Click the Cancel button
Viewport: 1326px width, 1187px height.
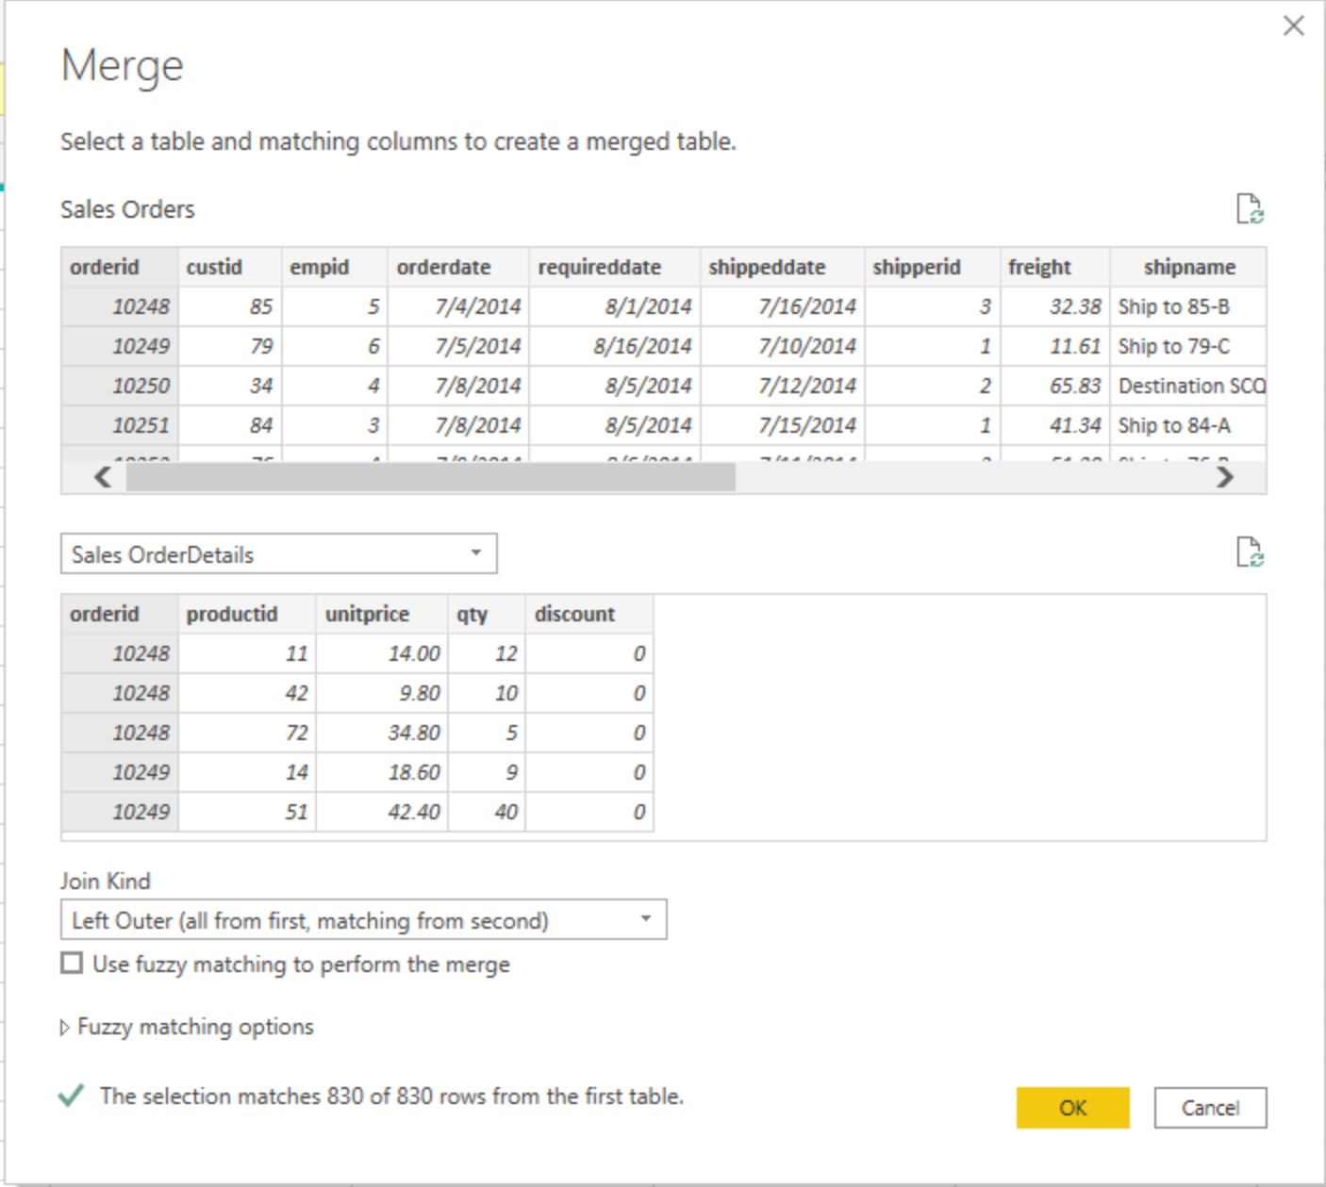tap(1210, 1108)
